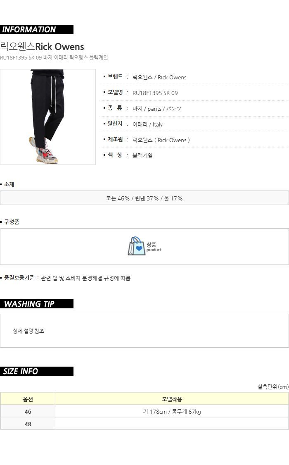Click the RU18F1395 SK 09 subtitle text
This screenshot has height=465, width=289.
pyautogui.click(x=54, y=57)
